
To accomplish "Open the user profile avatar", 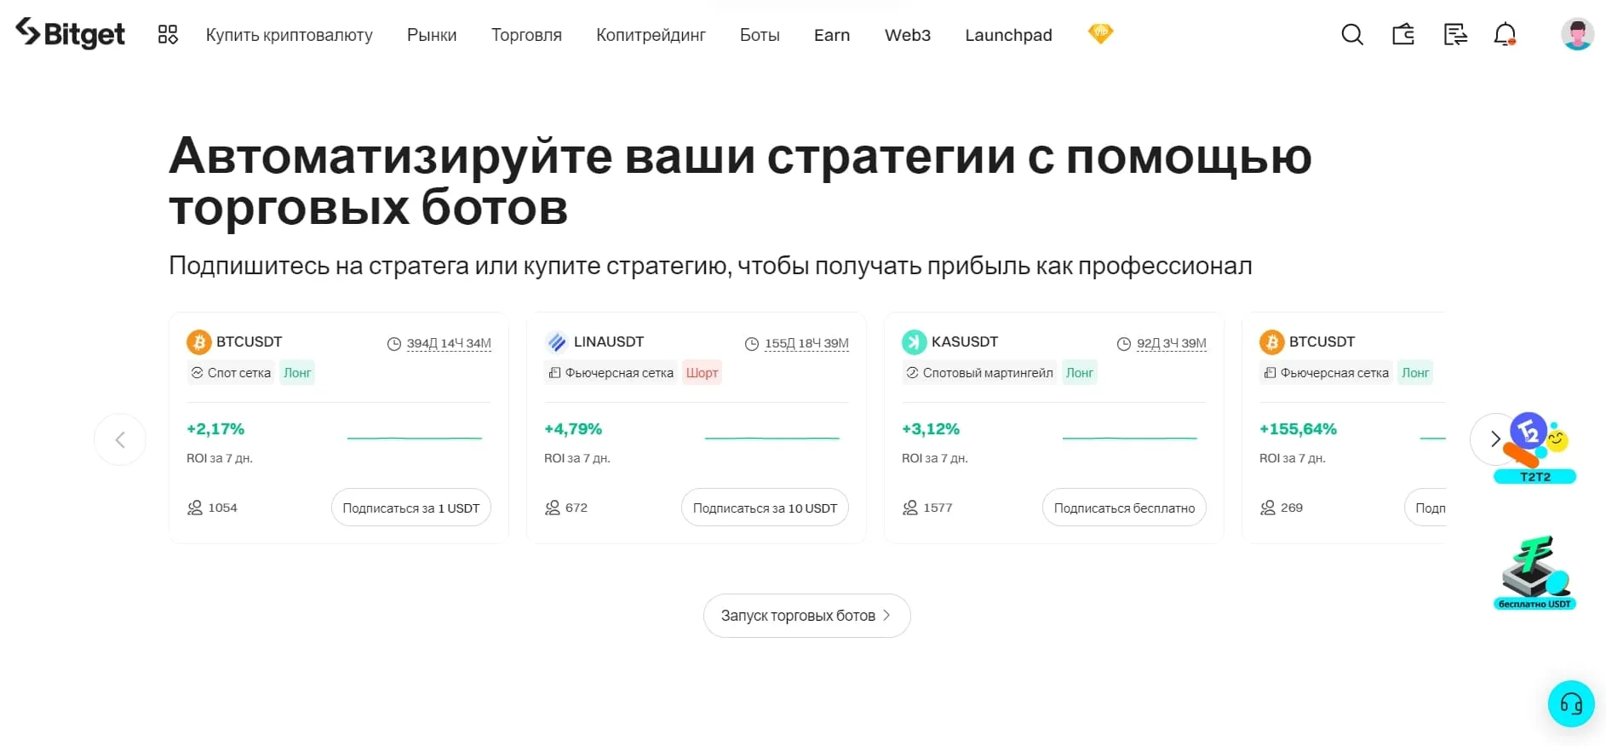I will click(x=1577, y=34).
